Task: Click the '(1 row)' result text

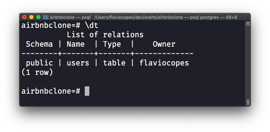Action: click(37, 72)
